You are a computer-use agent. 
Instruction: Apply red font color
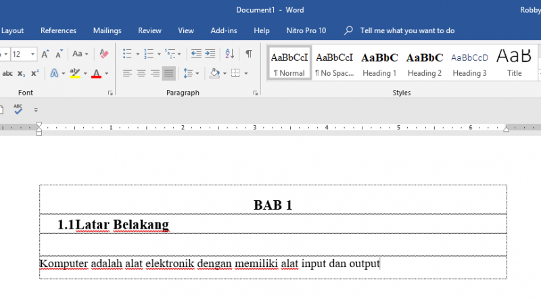coord(96,74)
